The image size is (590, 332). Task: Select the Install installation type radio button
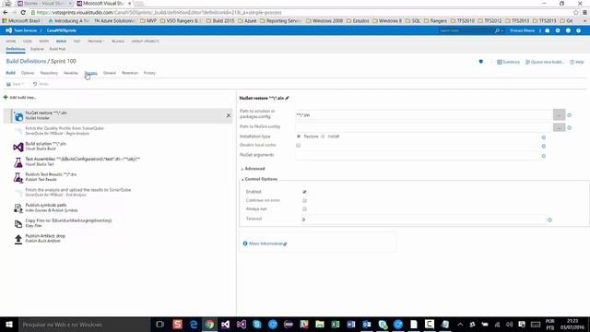pos(323,136)
